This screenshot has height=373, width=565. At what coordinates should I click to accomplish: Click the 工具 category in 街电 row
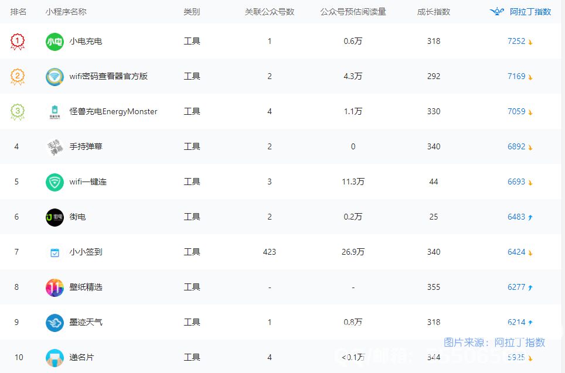pyautogui.click(x=192, y=217)
